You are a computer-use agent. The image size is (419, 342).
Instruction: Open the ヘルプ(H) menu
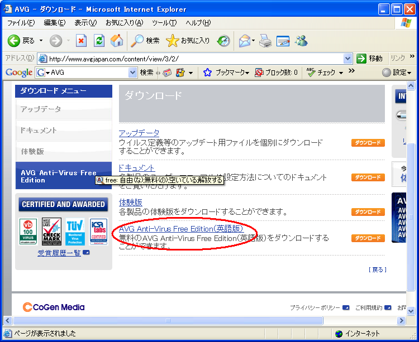coord(198,23)
